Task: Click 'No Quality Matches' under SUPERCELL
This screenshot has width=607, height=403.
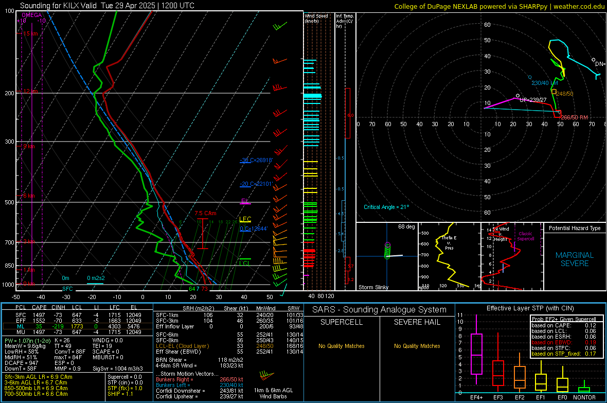Action: click(342, 346)
